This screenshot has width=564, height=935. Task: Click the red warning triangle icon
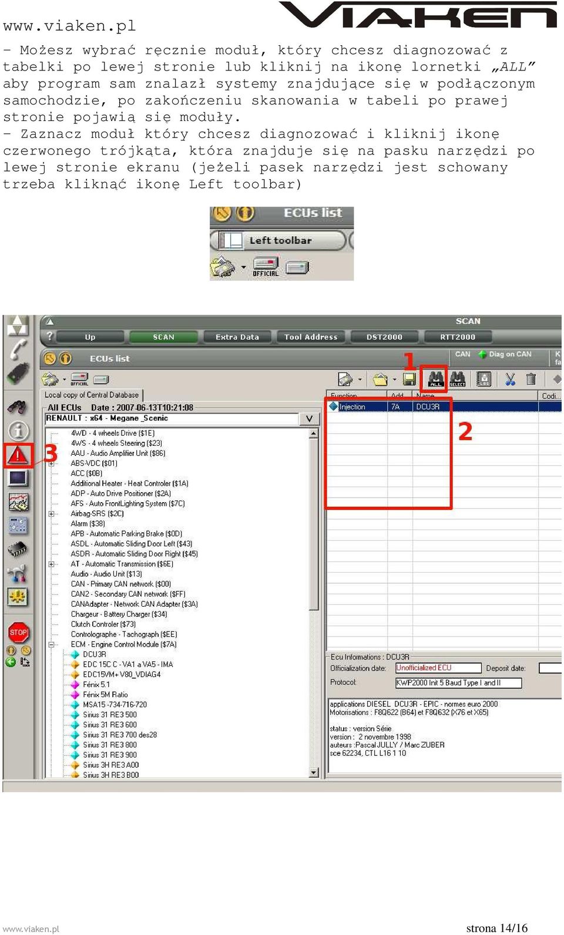[x=18, y=455]
